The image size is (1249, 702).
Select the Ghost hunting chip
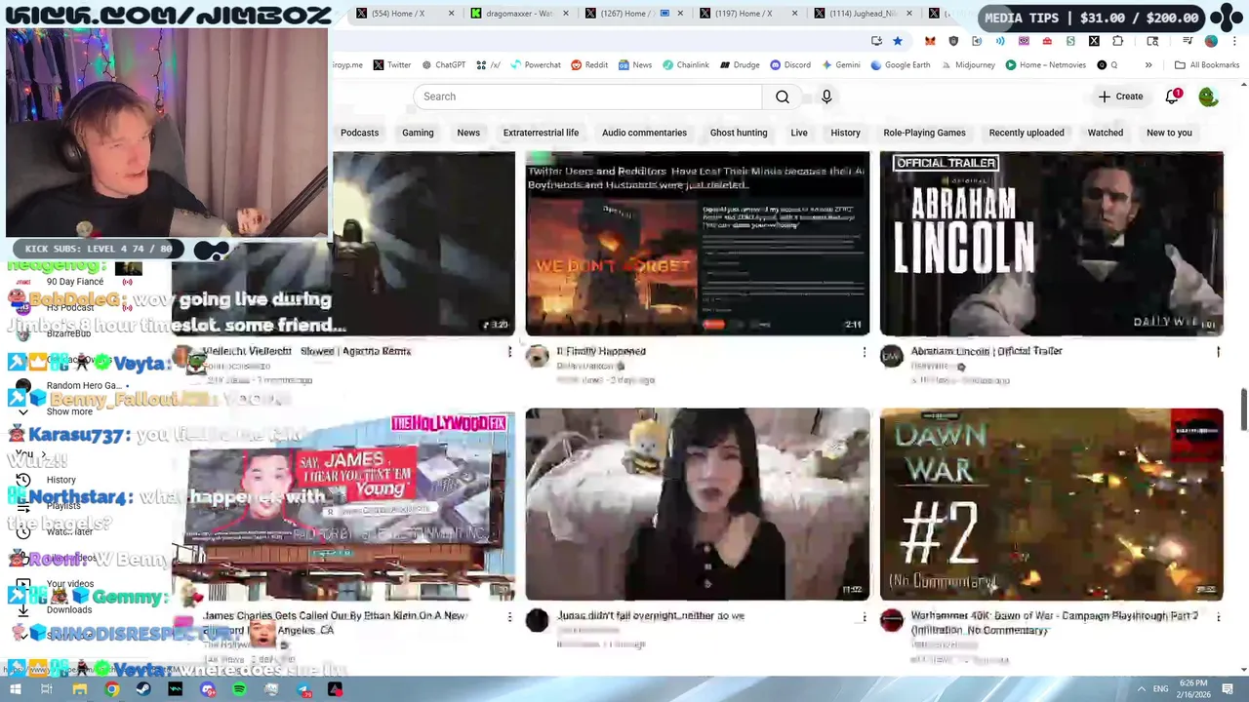(x=739, y=133)
